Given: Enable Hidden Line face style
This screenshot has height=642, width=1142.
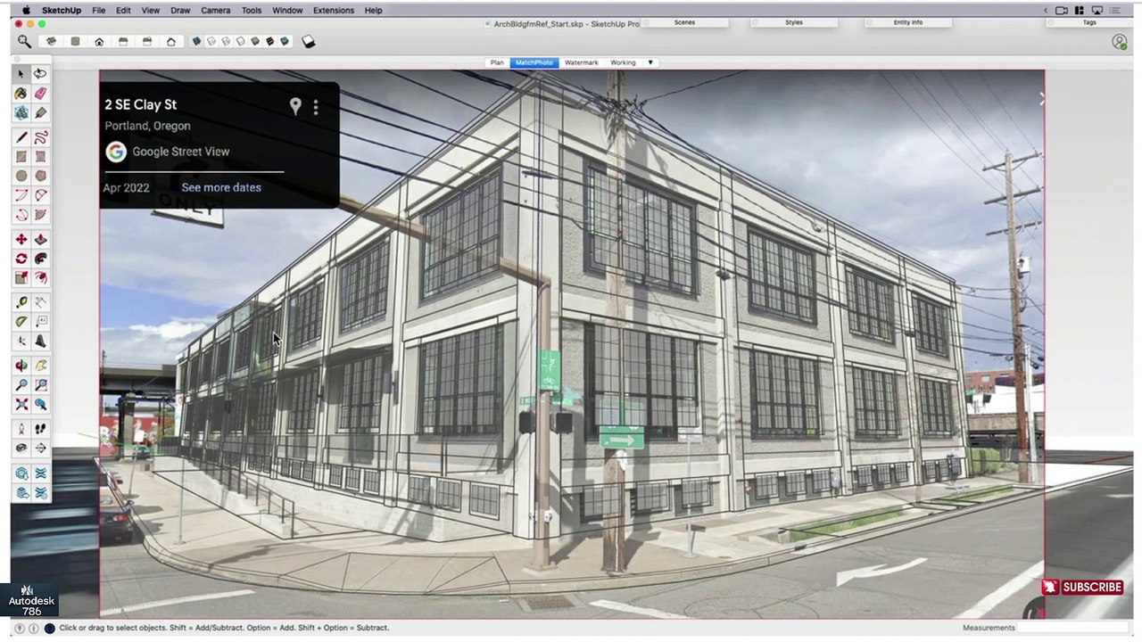Looking at the screenshot, I should tap(241, 41).
